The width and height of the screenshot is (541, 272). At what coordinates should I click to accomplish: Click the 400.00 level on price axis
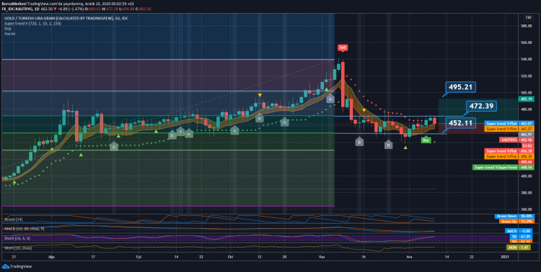[x=526, y=176]
